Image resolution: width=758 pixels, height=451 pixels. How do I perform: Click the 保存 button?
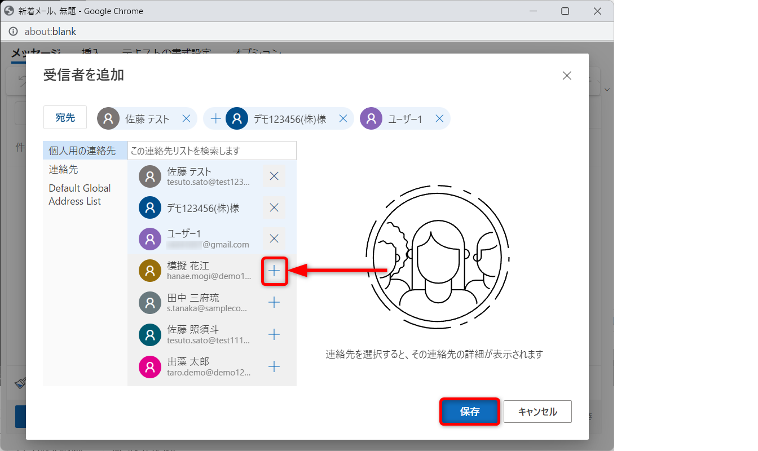[x=469, y=412]
